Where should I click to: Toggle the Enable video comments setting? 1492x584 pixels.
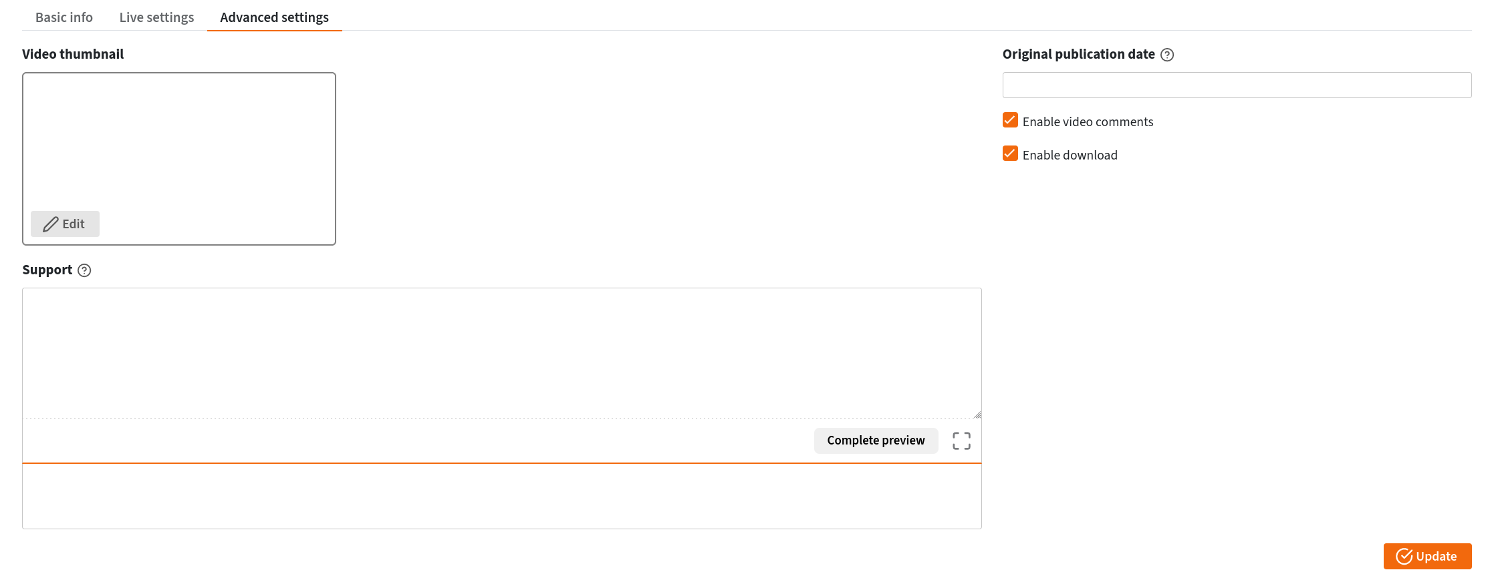1009,121
